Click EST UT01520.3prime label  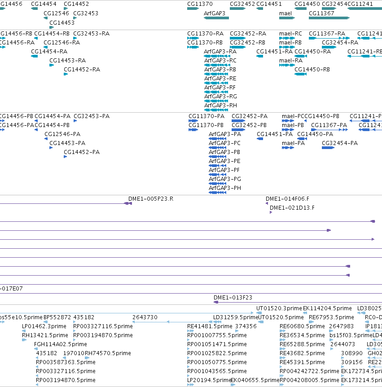[279, 308]
